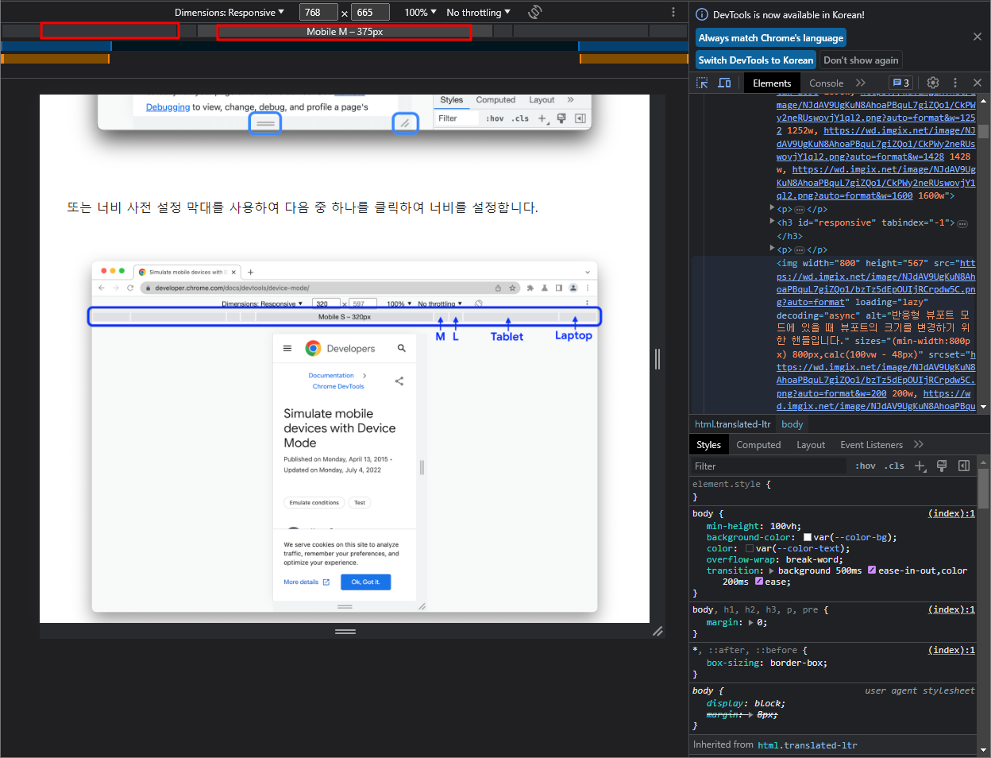
Task: Click the orange media query bar on right
Action: click(x=634, y=59)
